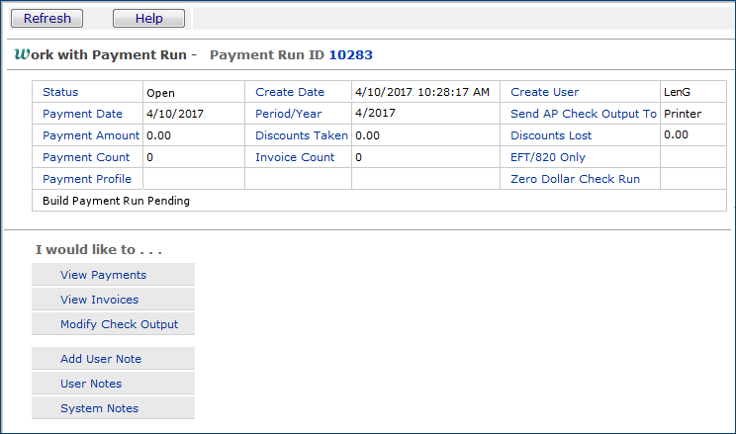Click Add User Note
This screenshot has height=434, width=736.
point(101,359)
